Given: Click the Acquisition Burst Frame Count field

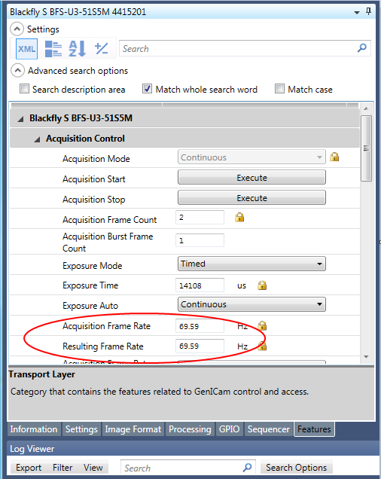Looking at the screenshot, I should tap(200, 240).
